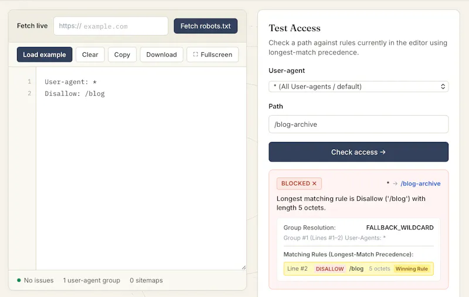The height and width of the screenshot is (297, 469).
Task: Click the Winning Rule label
Action: (412, 269)
